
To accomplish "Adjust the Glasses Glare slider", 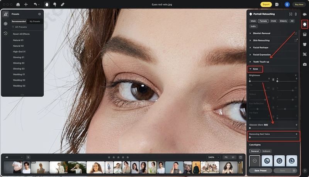I will point(273,128).
